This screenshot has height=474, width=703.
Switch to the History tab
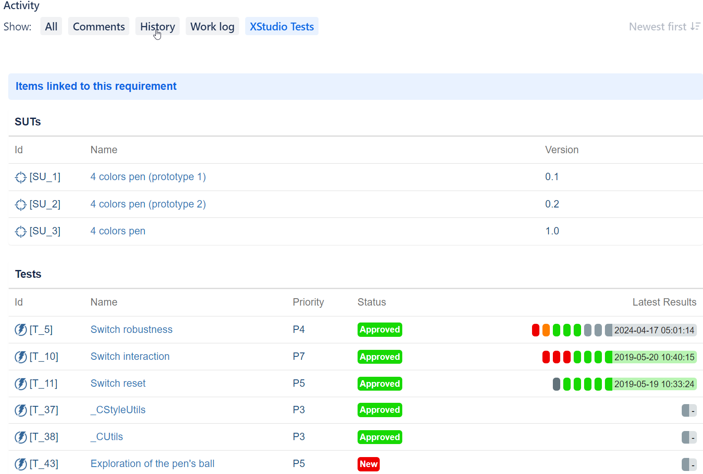tap(158, 26)
